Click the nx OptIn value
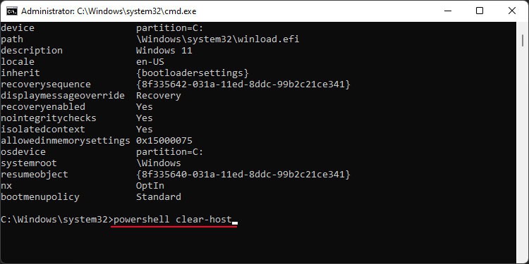The height and width of the screenshot is (264, 529). 150,186
